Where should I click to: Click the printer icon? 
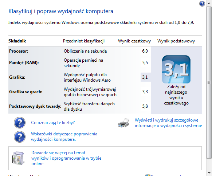pos(123,123)
